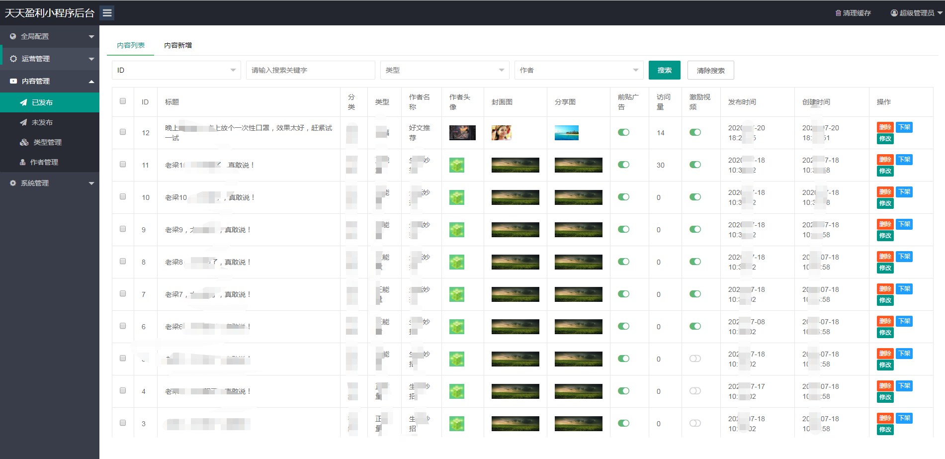Expand the 全局配置 sidebar menu
The height and width of the screenshot is (459, 945).
tap(50, 36)
